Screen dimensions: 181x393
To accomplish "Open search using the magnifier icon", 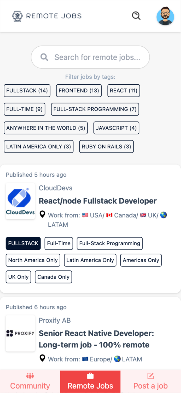I will (136, 16).
